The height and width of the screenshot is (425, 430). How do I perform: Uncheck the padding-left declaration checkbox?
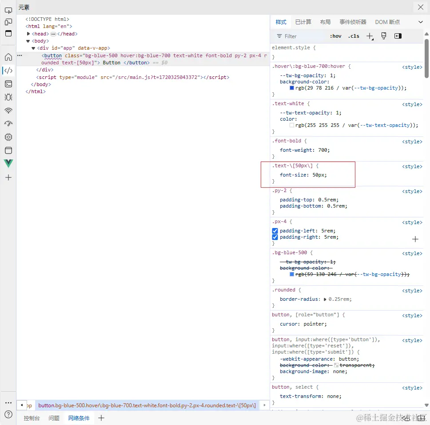point(275,231)
